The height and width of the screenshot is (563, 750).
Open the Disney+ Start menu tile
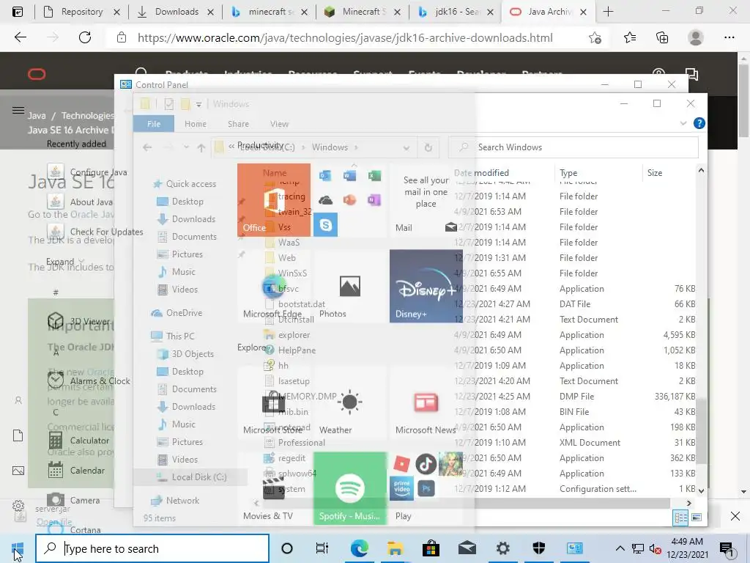coord(426,286)
